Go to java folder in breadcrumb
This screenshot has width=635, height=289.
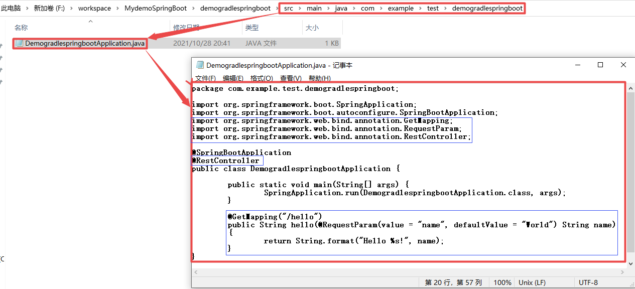[x=341, y=8]
